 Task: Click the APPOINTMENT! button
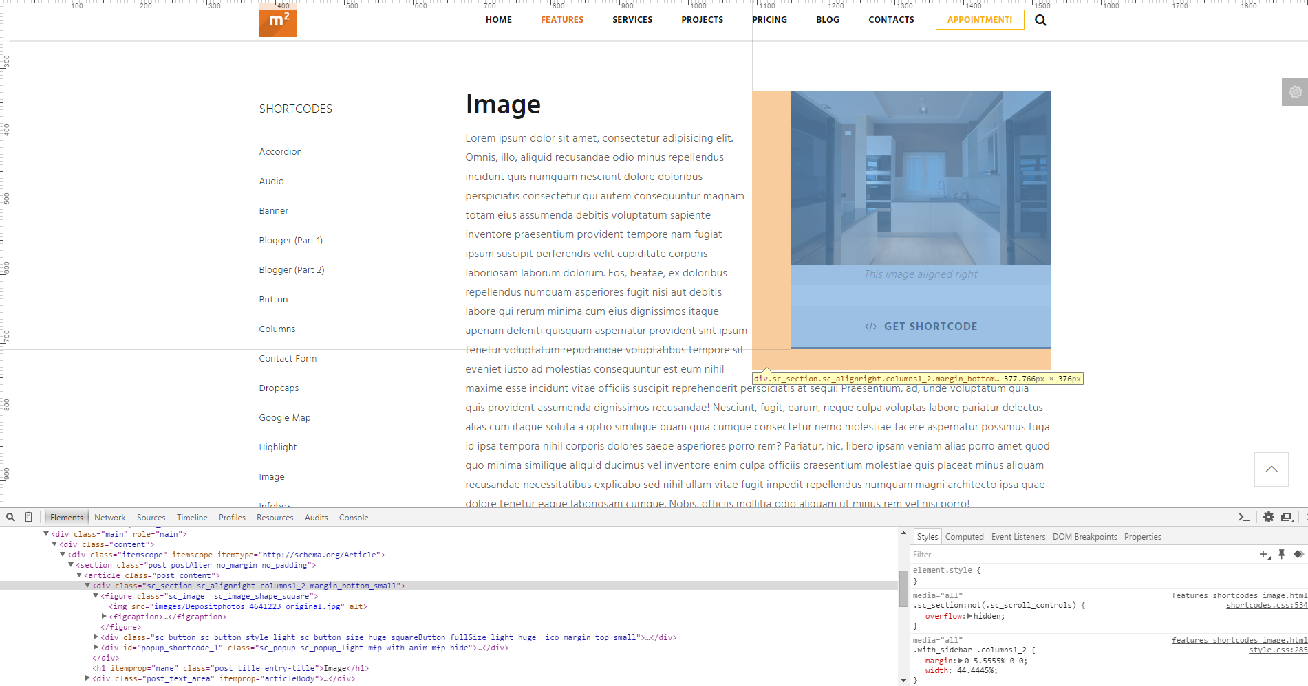[979, 20]
